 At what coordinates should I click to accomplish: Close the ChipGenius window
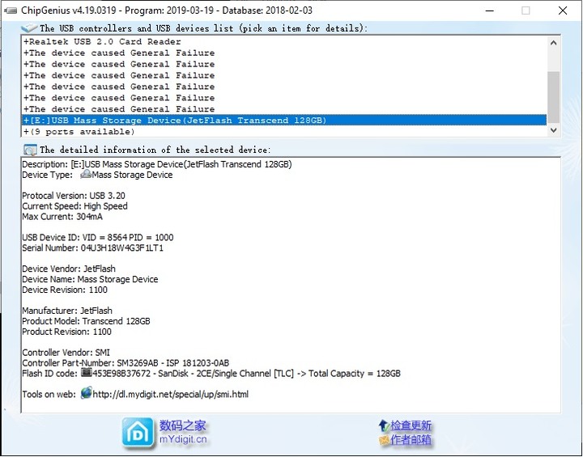pos(563,11)
